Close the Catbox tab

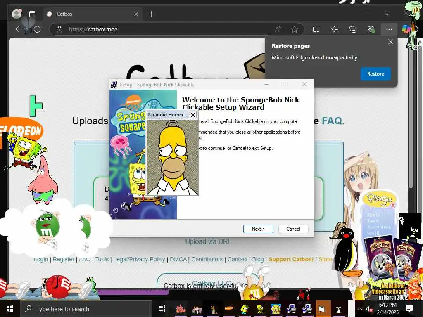point(136,14)
